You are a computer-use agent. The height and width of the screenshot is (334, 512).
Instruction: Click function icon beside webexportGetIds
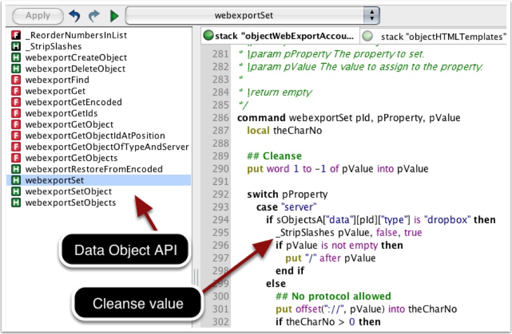[x=16, y=113]
